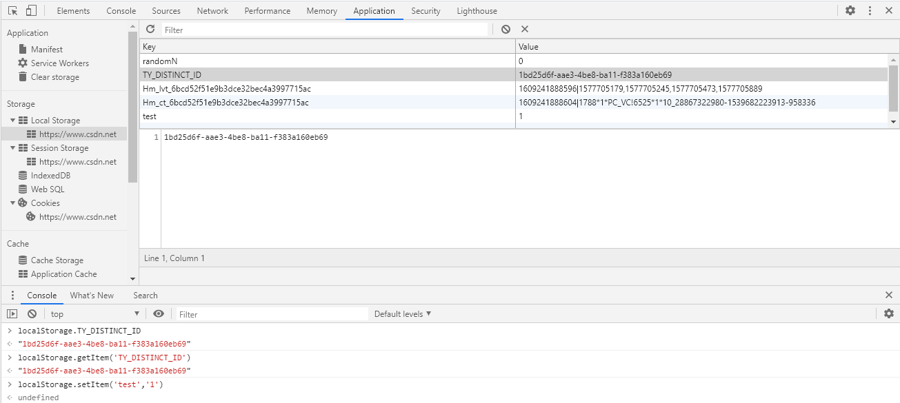Switch to the Console tab in the top bar
The height and width of the screenshot is (403, 900).
click(121, 11)
